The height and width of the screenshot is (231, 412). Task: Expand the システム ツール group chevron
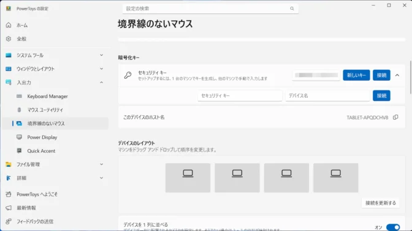101,55
